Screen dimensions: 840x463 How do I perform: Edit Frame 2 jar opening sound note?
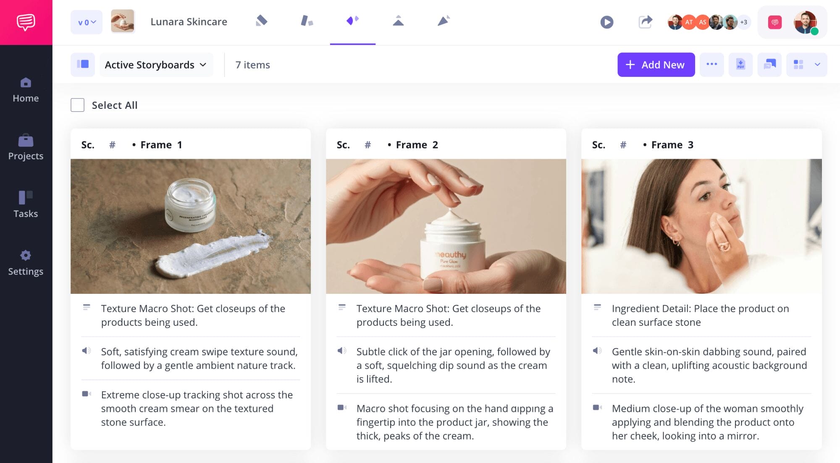[x=454, y=365]
